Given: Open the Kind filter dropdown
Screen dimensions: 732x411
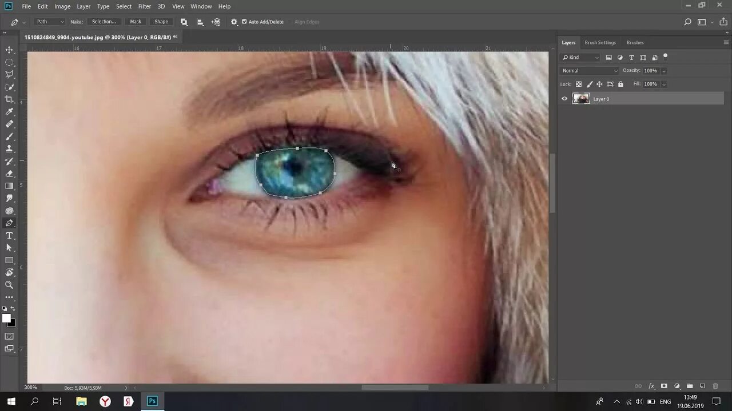Looking at the screenshot, I should click(580, 58).
